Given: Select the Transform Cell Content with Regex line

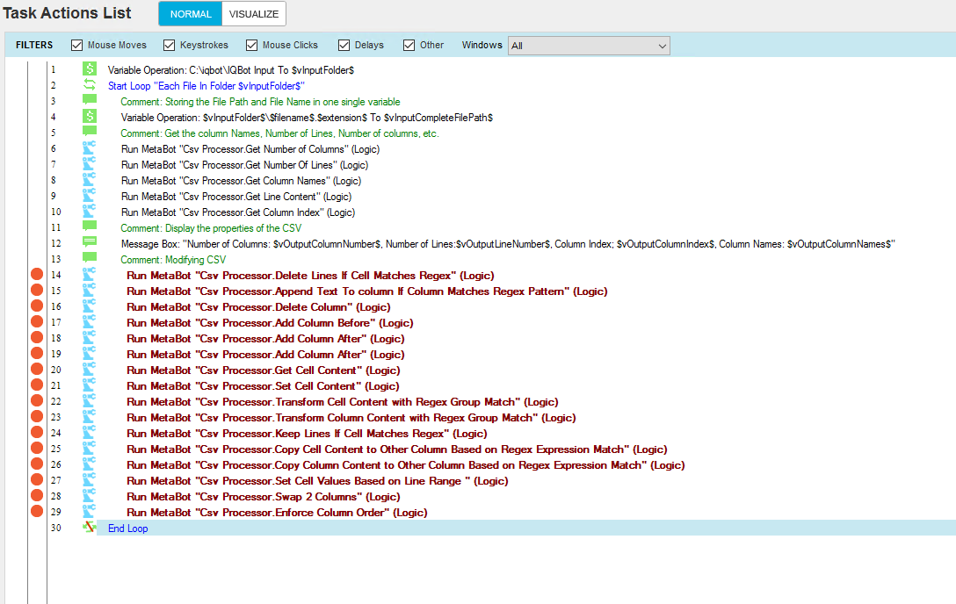Looking at the screenshot, I should pos(343,402).
